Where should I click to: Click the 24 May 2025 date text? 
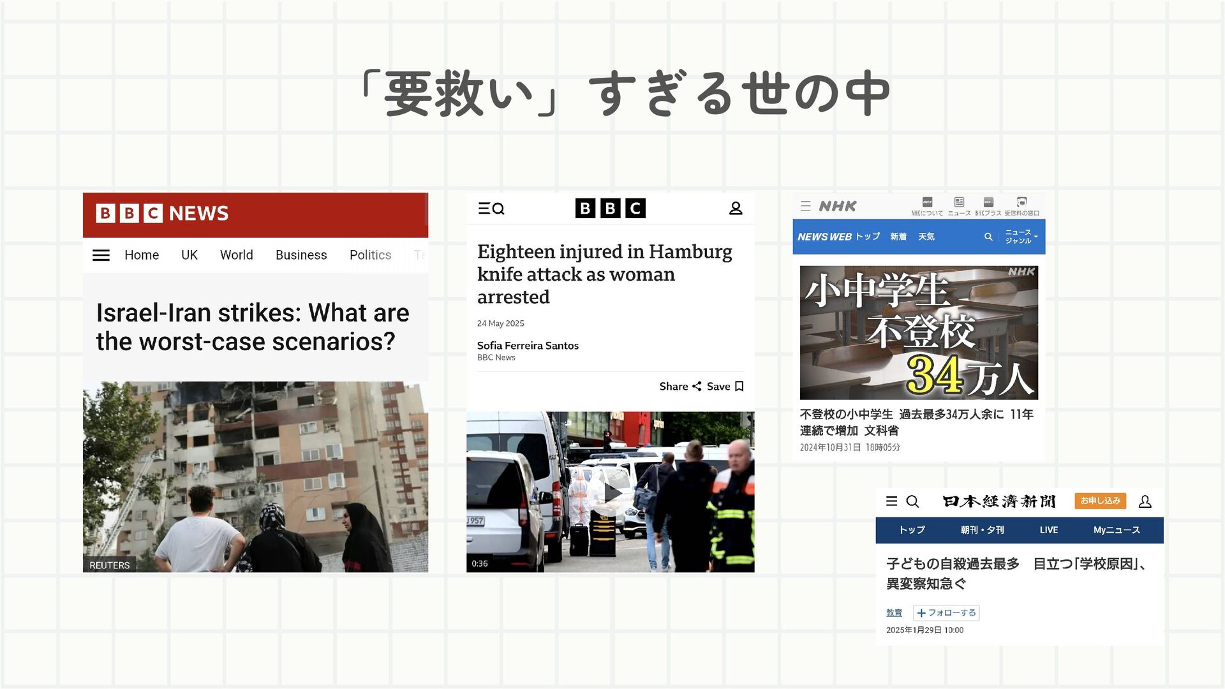point(501,323)
